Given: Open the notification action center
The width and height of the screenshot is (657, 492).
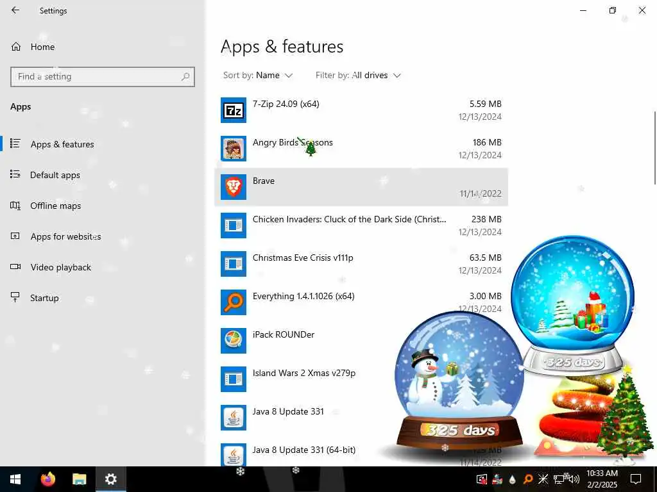Looking at the screenshot, I should 636,479.
